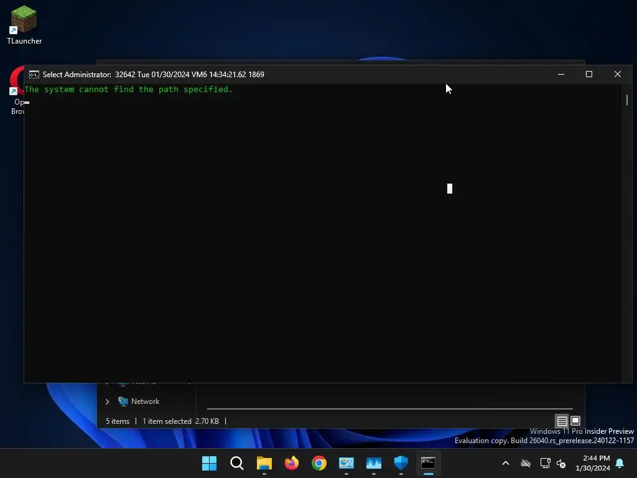
Task: Open taskbar Search
Action: [x=237, y=463]
